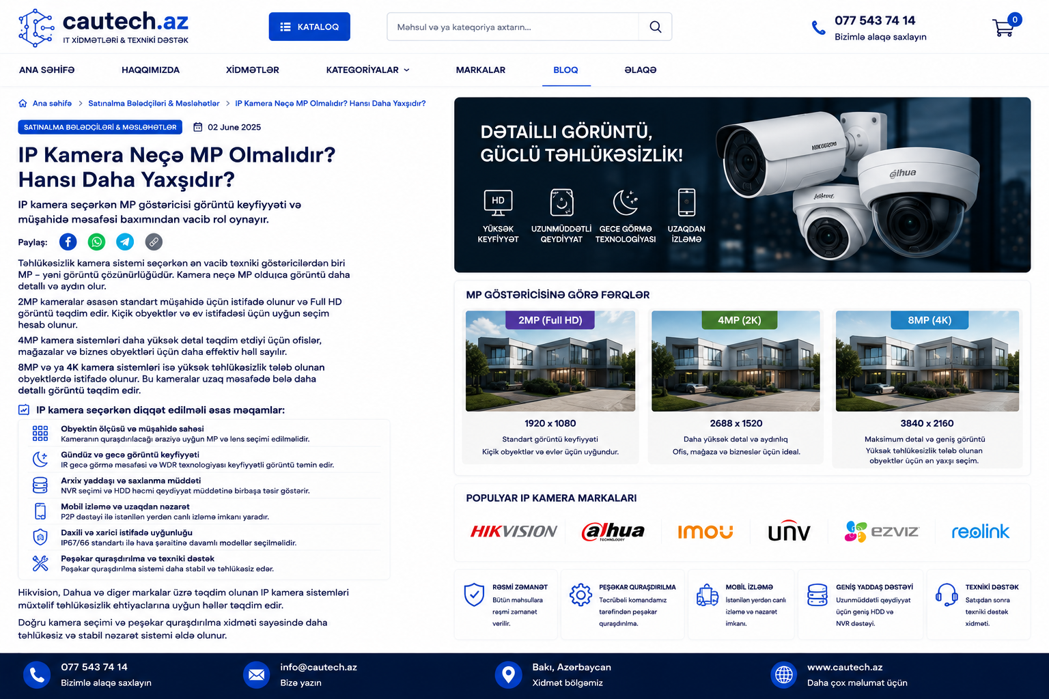The image size is (1049, 699).
Task: Click the remote viewing phone icon in banner
Action: click(686, 203)
